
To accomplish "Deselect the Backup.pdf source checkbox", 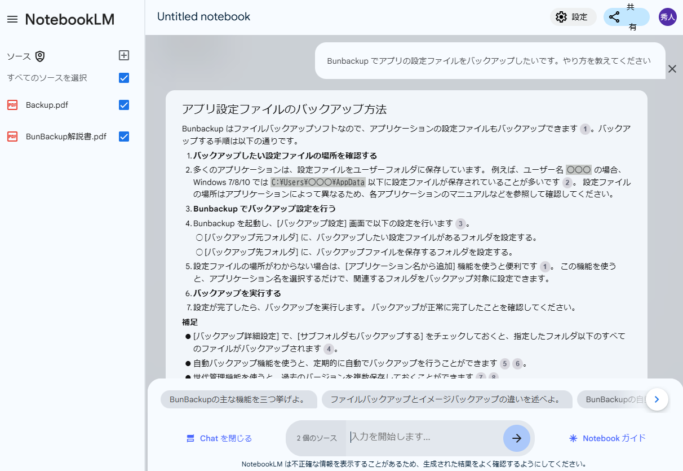I will [x=123, y=105].
